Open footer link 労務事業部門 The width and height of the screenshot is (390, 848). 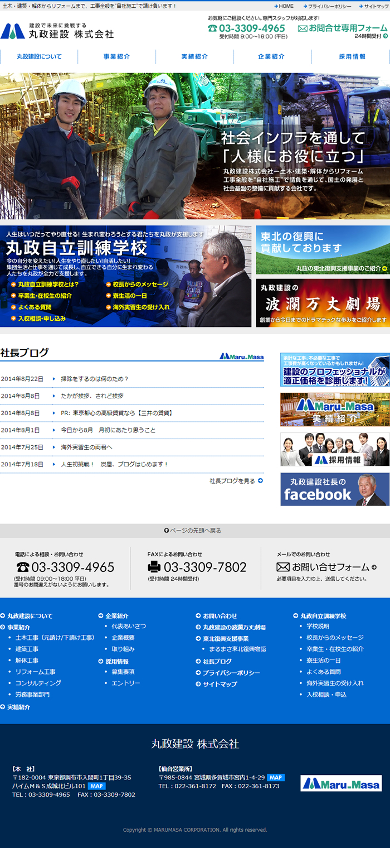[32, 695]
